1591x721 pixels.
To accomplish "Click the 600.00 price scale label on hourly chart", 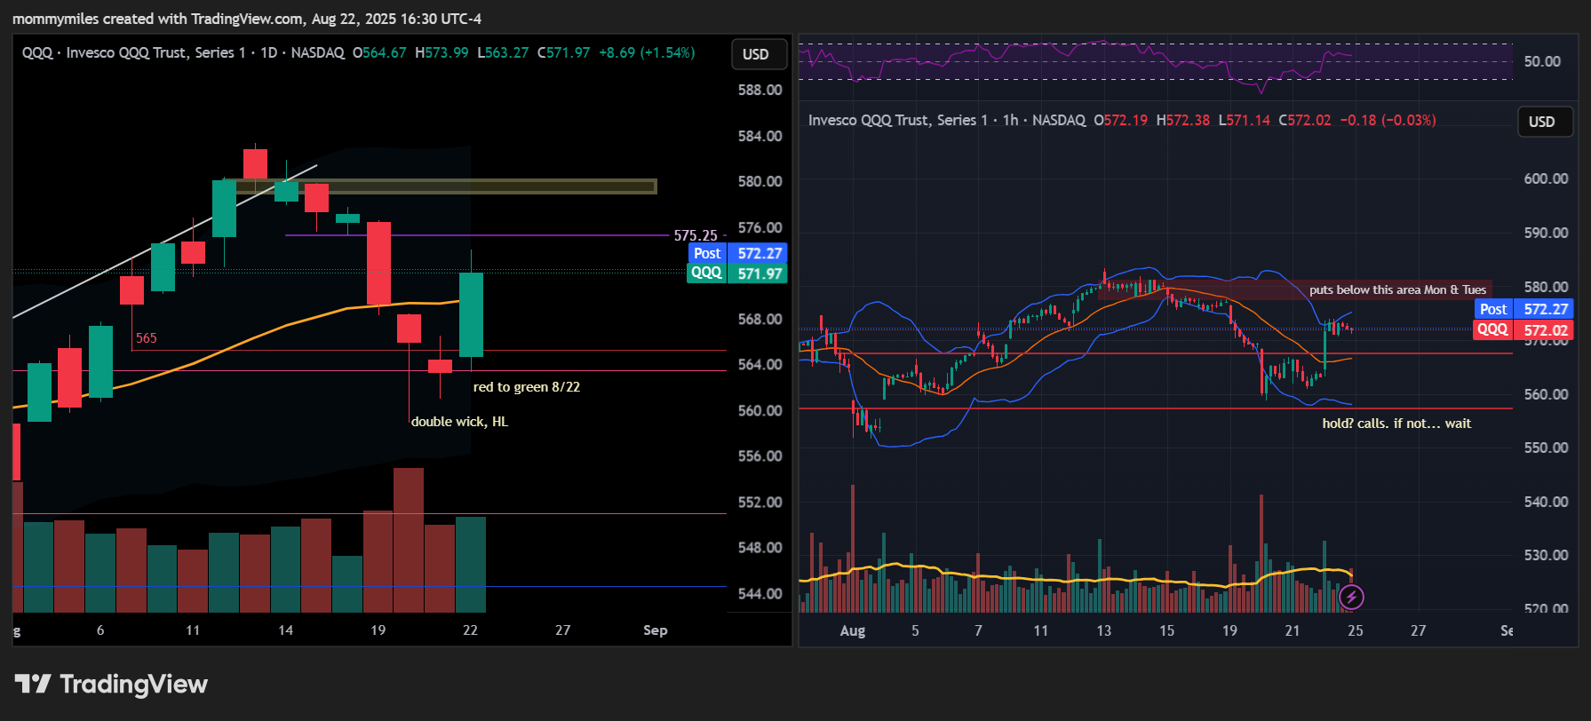I will (1546, 178).
